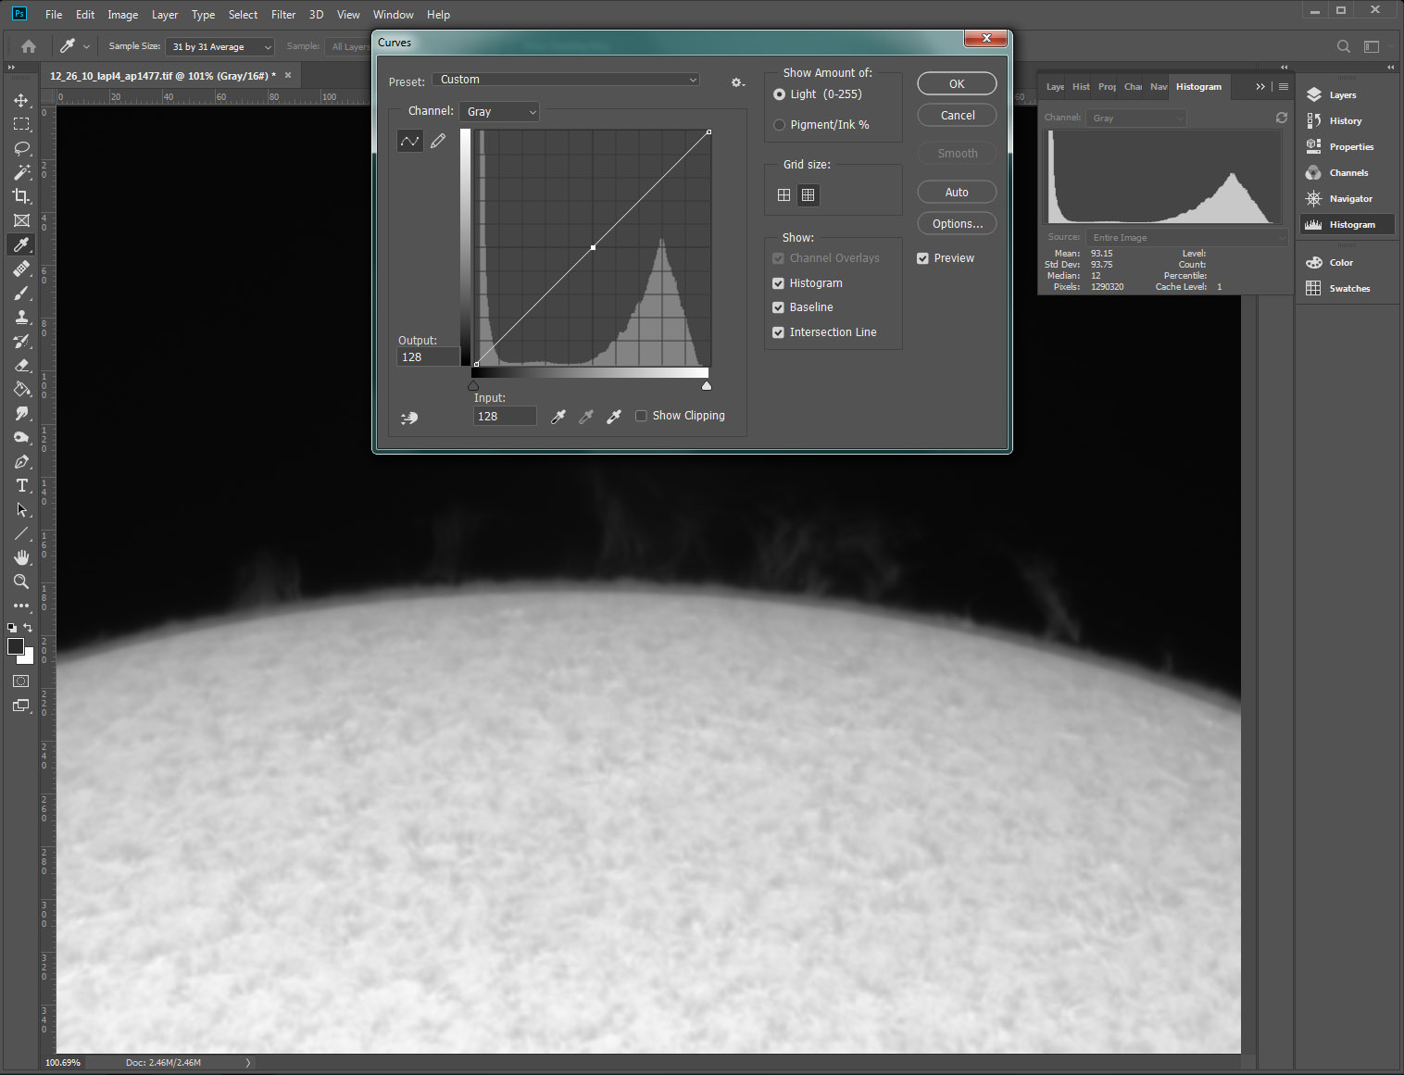
Task: Select the Paint Bucket tool
Action: [21, 389]
